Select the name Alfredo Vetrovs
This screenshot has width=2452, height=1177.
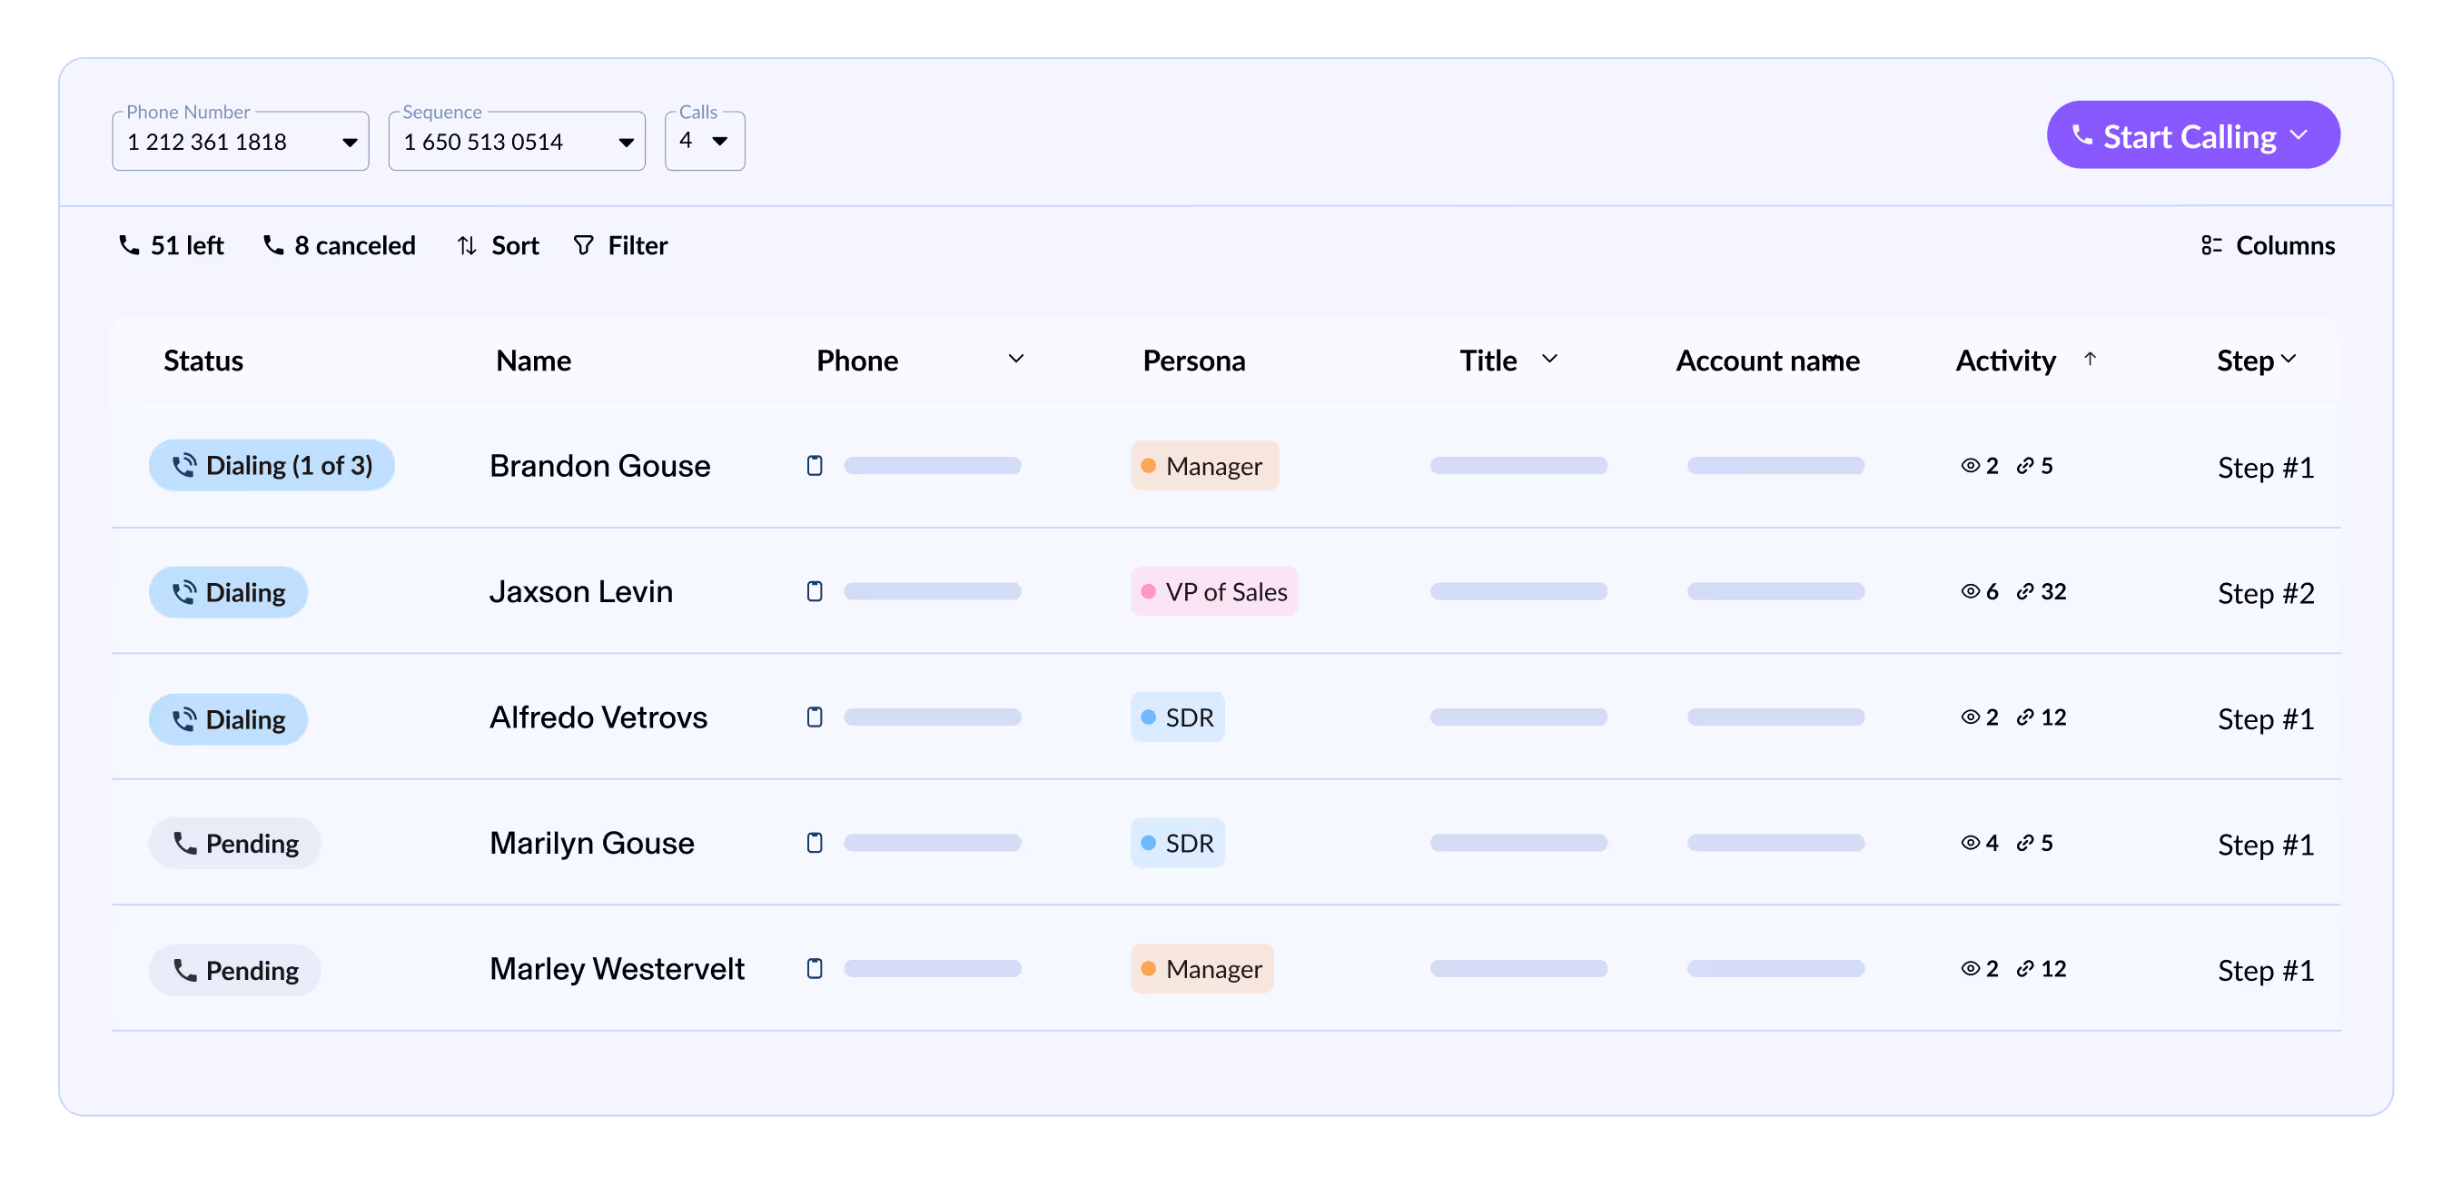598,717
